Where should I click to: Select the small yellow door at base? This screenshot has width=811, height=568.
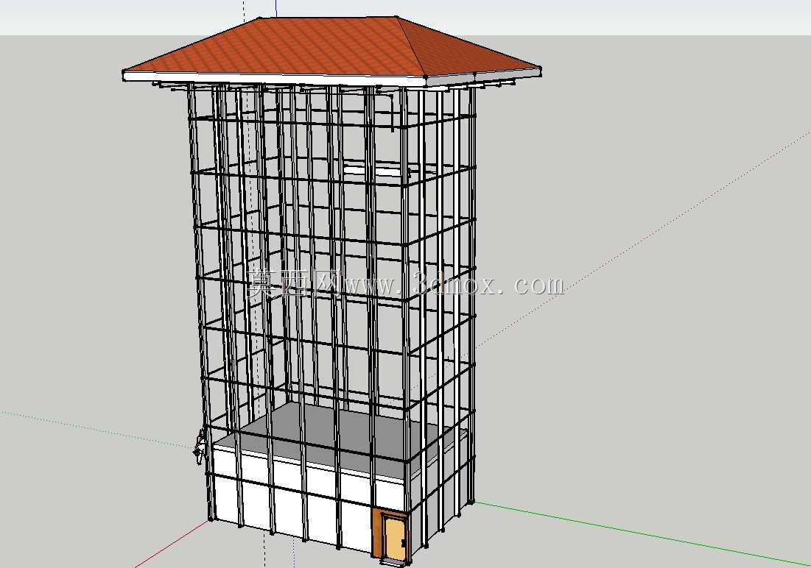coord(396,538)
